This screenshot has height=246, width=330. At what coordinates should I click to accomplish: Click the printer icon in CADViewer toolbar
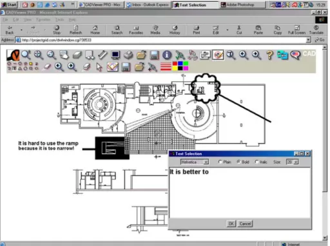[x=128, y=55]
